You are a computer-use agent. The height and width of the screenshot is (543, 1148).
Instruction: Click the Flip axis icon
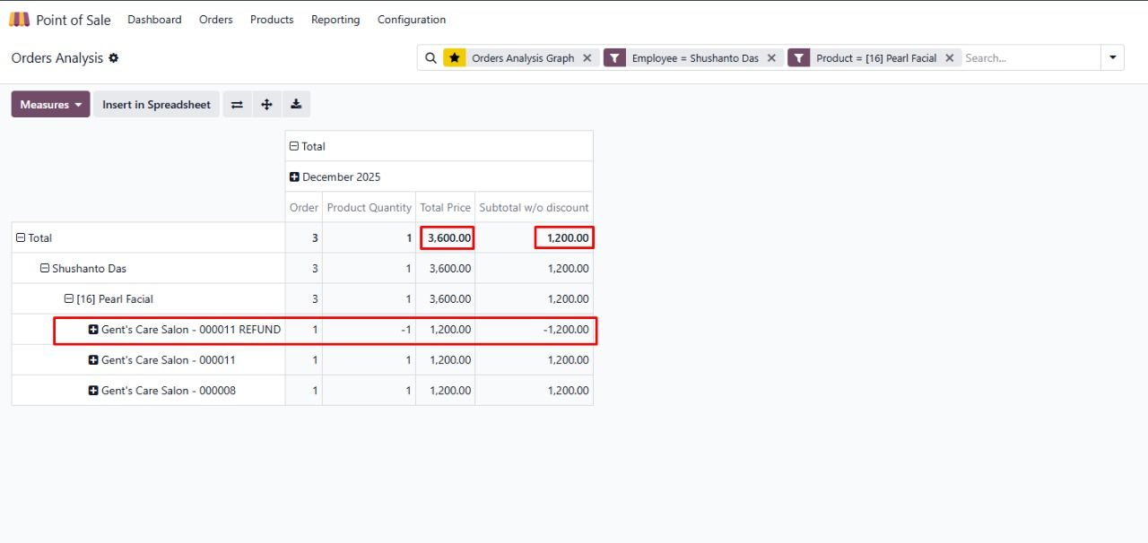[237, 105]
